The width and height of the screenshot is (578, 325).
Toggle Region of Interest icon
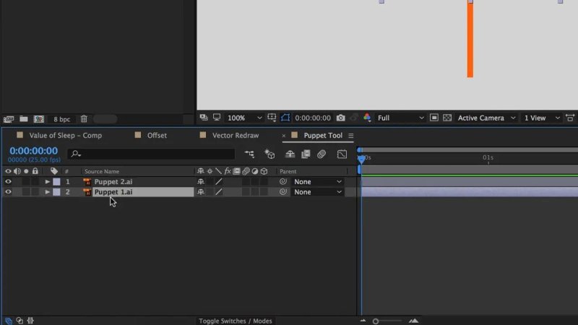(x=434, y=118)
